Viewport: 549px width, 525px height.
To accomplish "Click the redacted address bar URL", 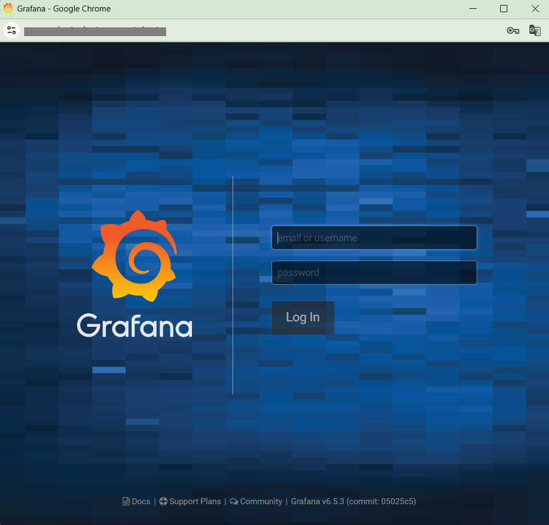I will click(95, 31).
